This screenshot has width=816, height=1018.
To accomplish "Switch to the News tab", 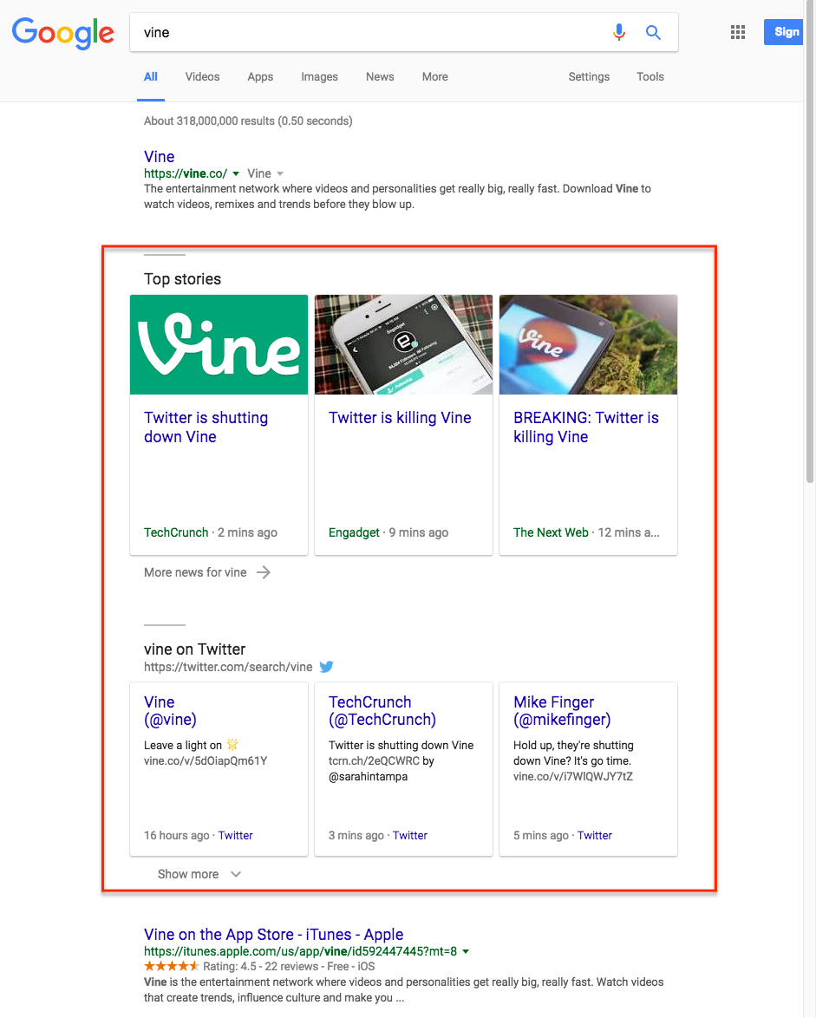I will [x=380, y=76].
